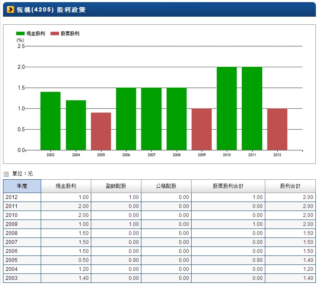
Task: Click the 2.0 y-axis label
Action: pyautogui.click(x=21, y=67)
